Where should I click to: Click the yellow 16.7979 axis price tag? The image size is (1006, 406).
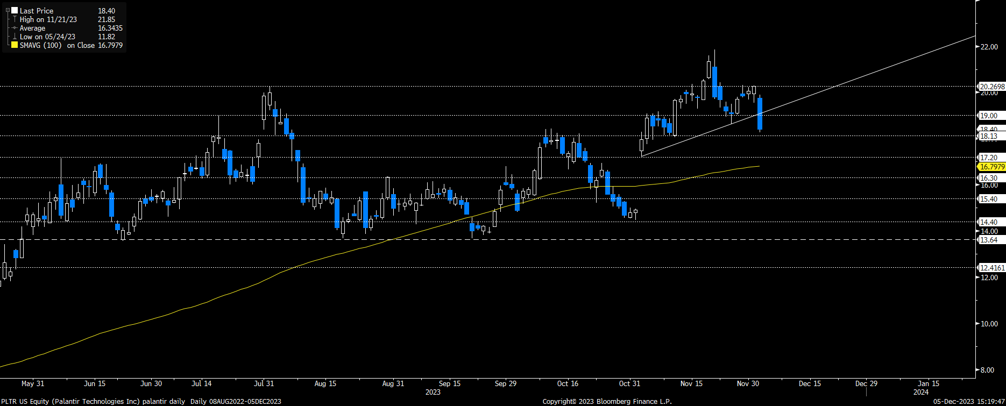tap(992, 167)
